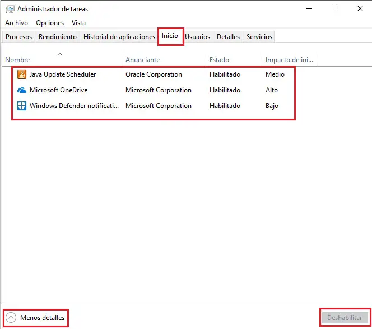Image resolution: width=372 pixels, height=329 pixels.
Task: Open the Opciones menu
Action: 50,23
